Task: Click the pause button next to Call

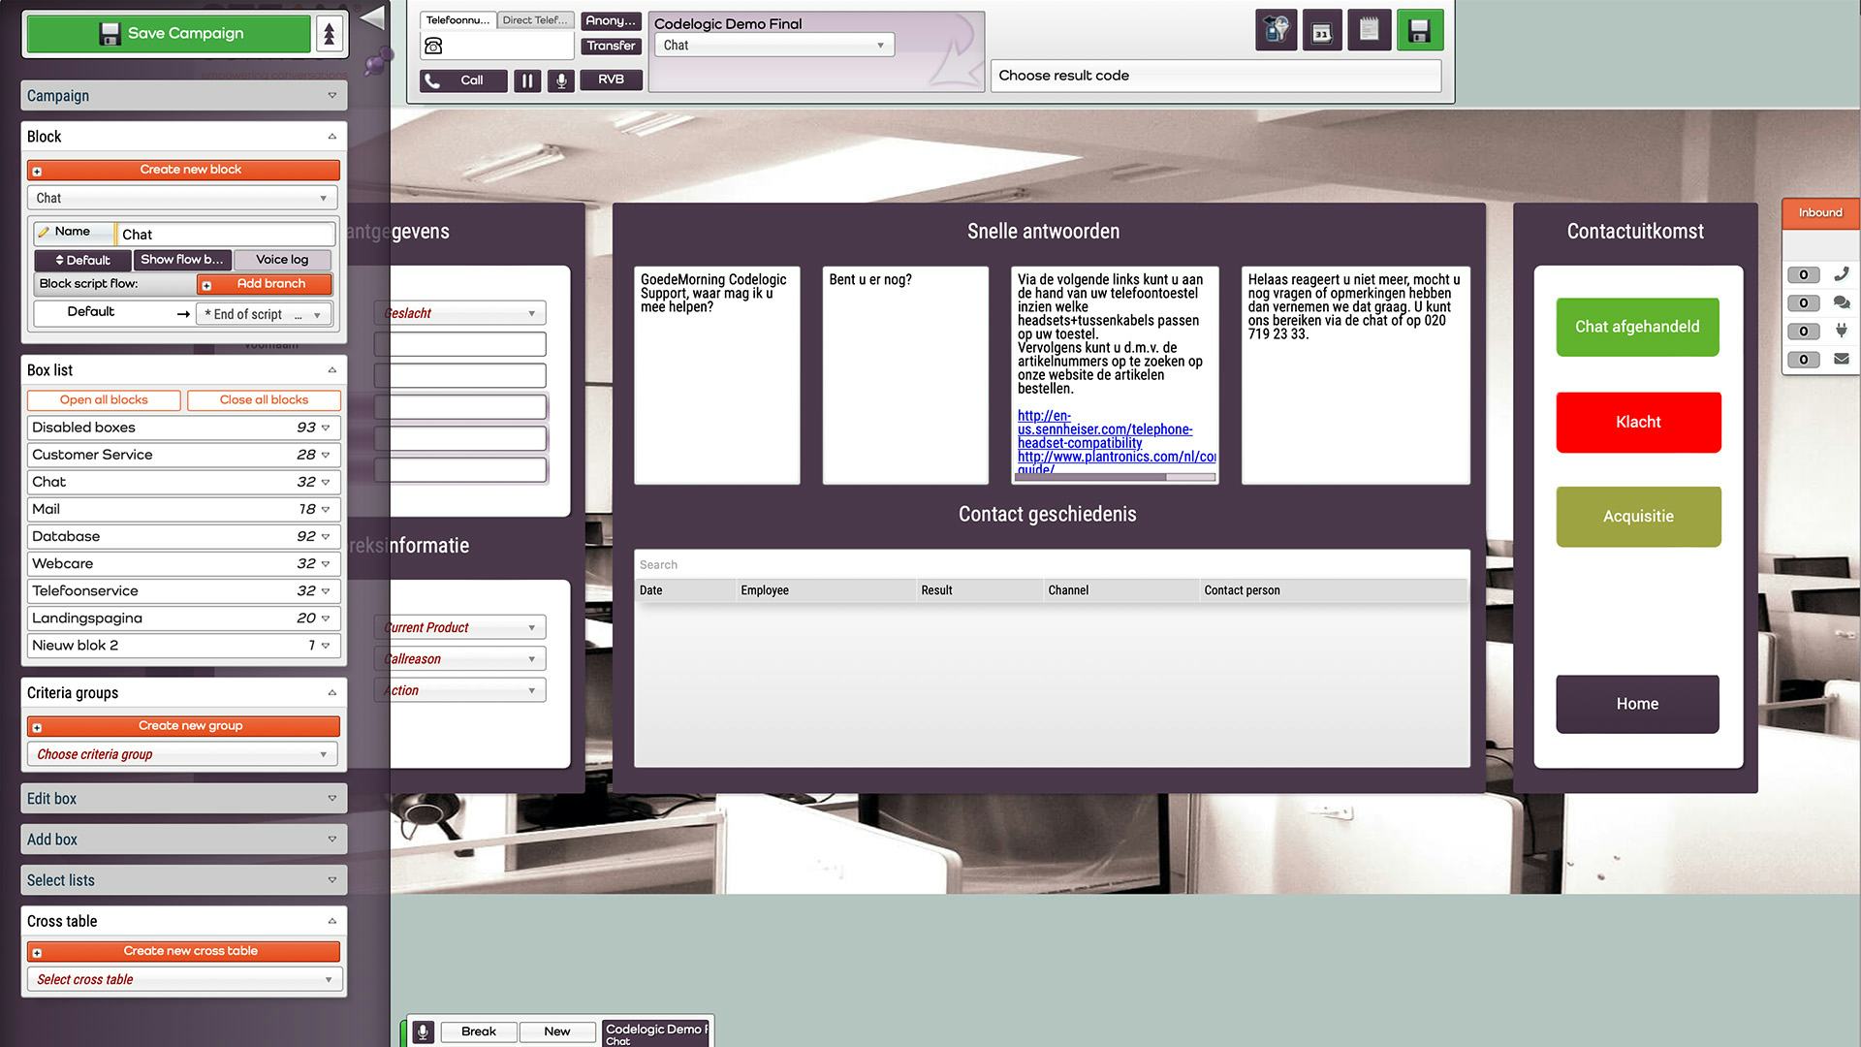Action: click(x=527, y=80)
